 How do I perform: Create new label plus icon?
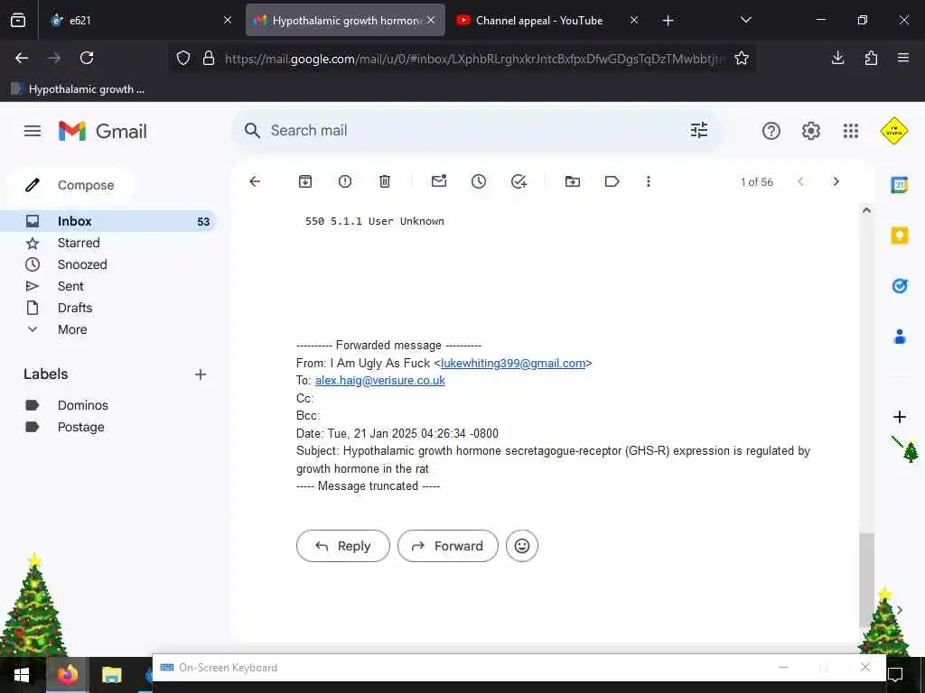(x=201, y=374)
